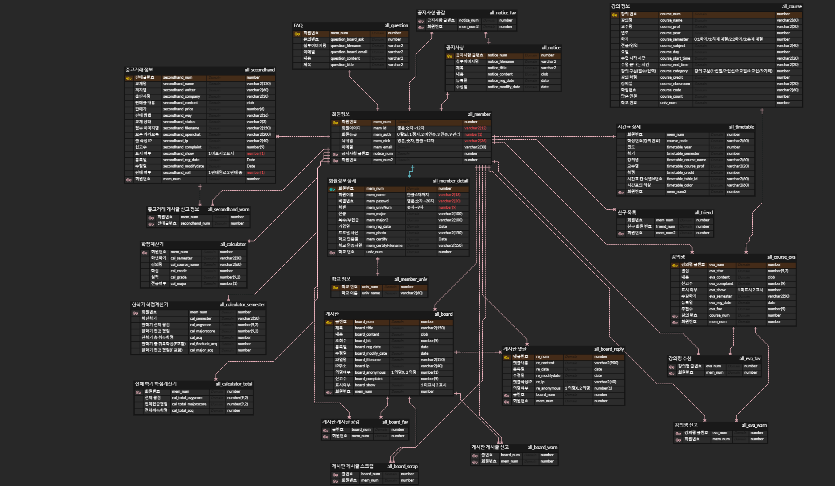Click the mem_num key icon in all_question table
Viewport: 835px width, 486px height.
pos(297,34)
